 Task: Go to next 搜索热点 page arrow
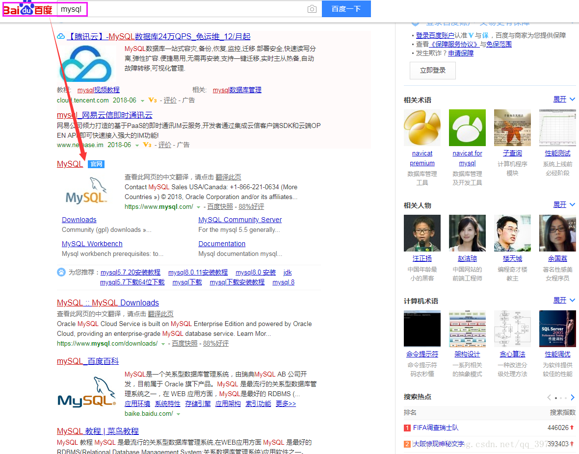[x=572, y=398]
